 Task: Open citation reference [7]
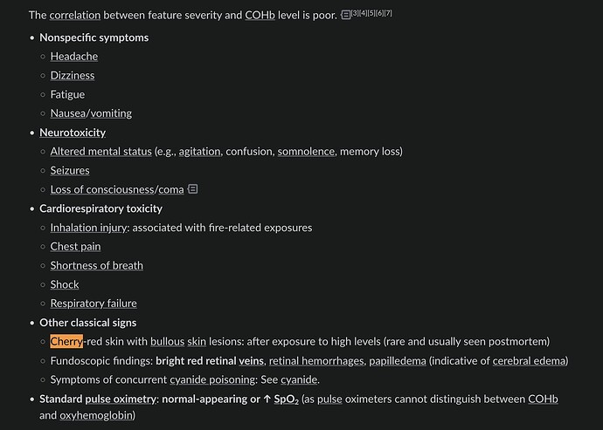388,13
